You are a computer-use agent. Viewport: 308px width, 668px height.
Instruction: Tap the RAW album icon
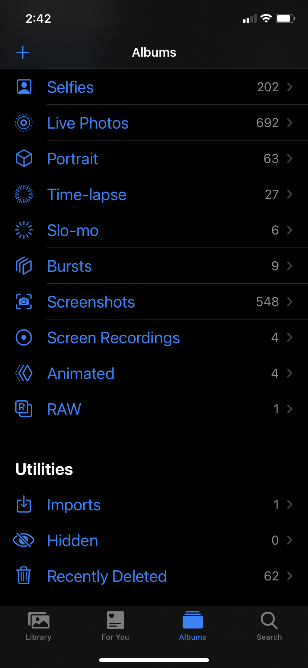coord(24,409)
